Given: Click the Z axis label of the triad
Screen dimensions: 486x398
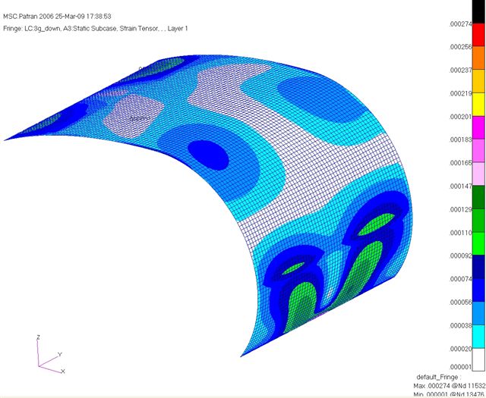Looking at the screenshot, I should point(38,337).
